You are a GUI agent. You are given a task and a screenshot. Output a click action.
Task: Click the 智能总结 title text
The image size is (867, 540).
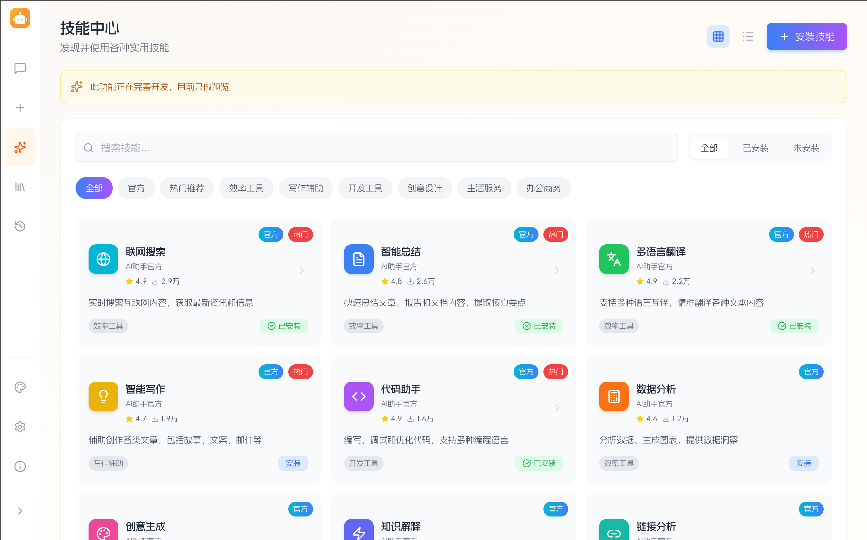tap(401, 252)
